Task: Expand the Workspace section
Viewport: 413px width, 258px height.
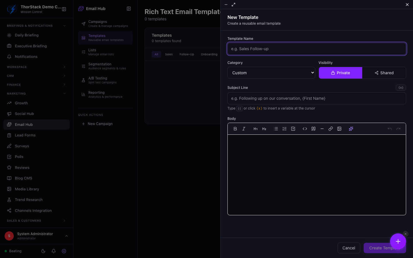Action: [37, 67]
